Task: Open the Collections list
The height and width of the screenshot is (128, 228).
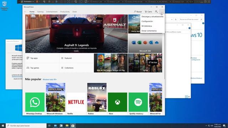Action: coord(76,68)
